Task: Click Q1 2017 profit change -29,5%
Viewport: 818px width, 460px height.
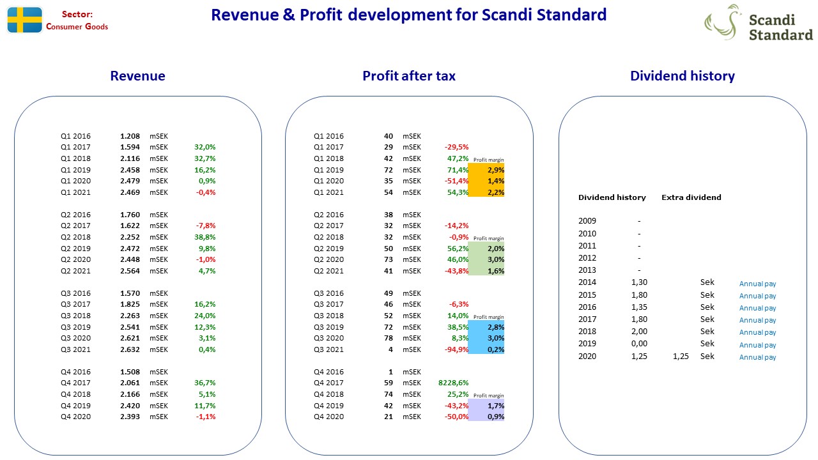Action: [456, 147]
